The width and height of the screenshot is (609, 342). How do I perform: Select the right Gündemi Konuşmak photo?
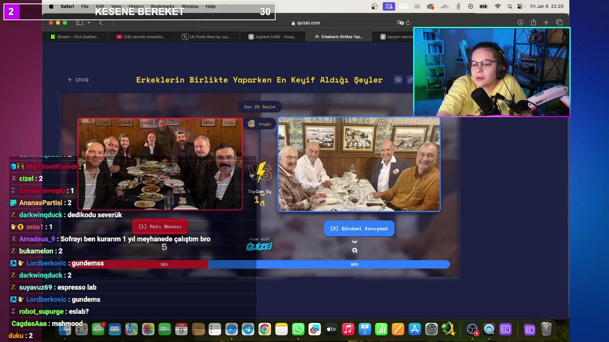359,164
